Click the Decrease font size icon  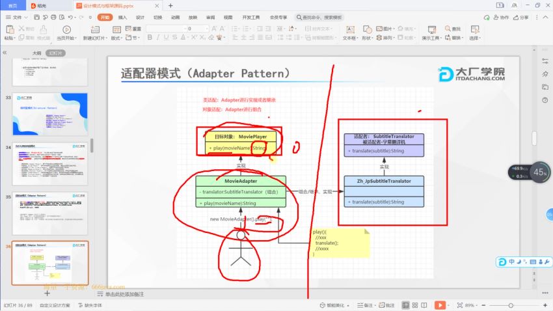tap(223, 29)
